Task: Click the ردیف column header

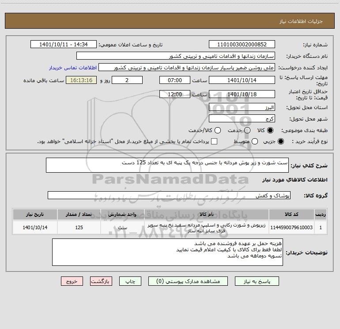Action: (x=321, y=214)
